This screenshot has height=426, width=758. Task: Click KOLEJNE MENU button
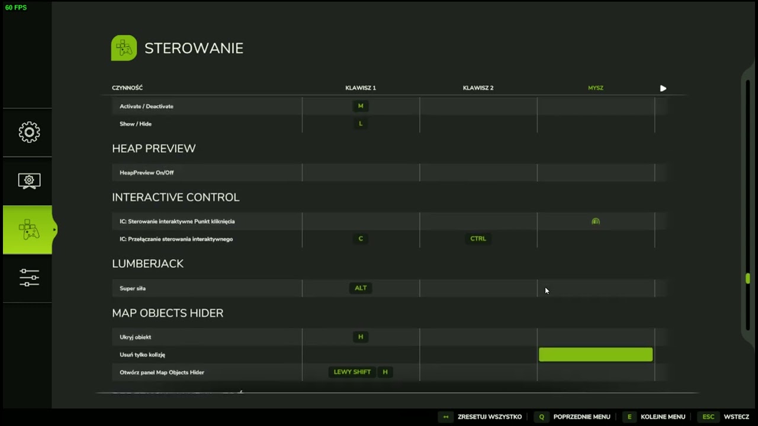click(663, 417)
